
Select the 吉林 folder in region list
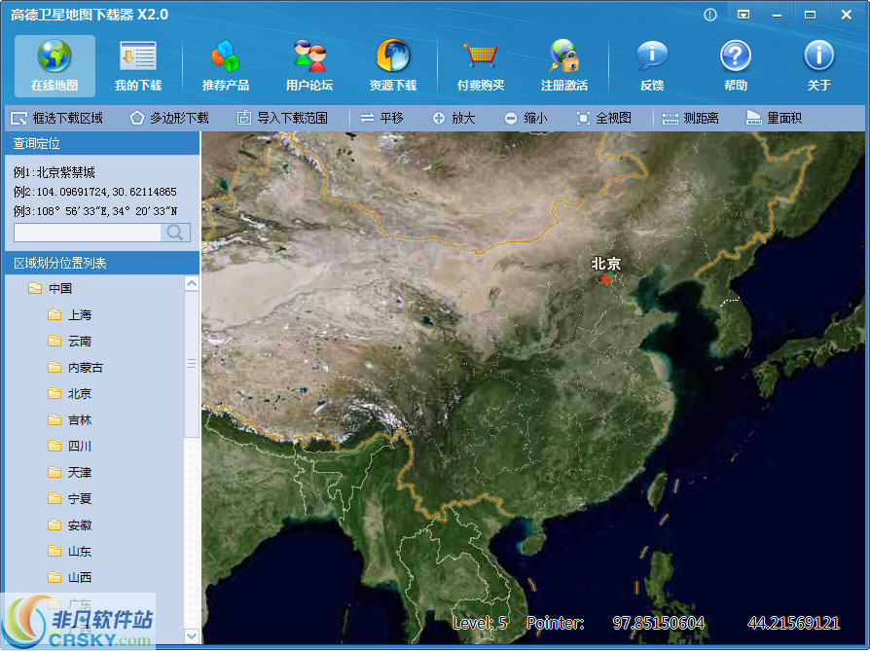coord(69,420)
